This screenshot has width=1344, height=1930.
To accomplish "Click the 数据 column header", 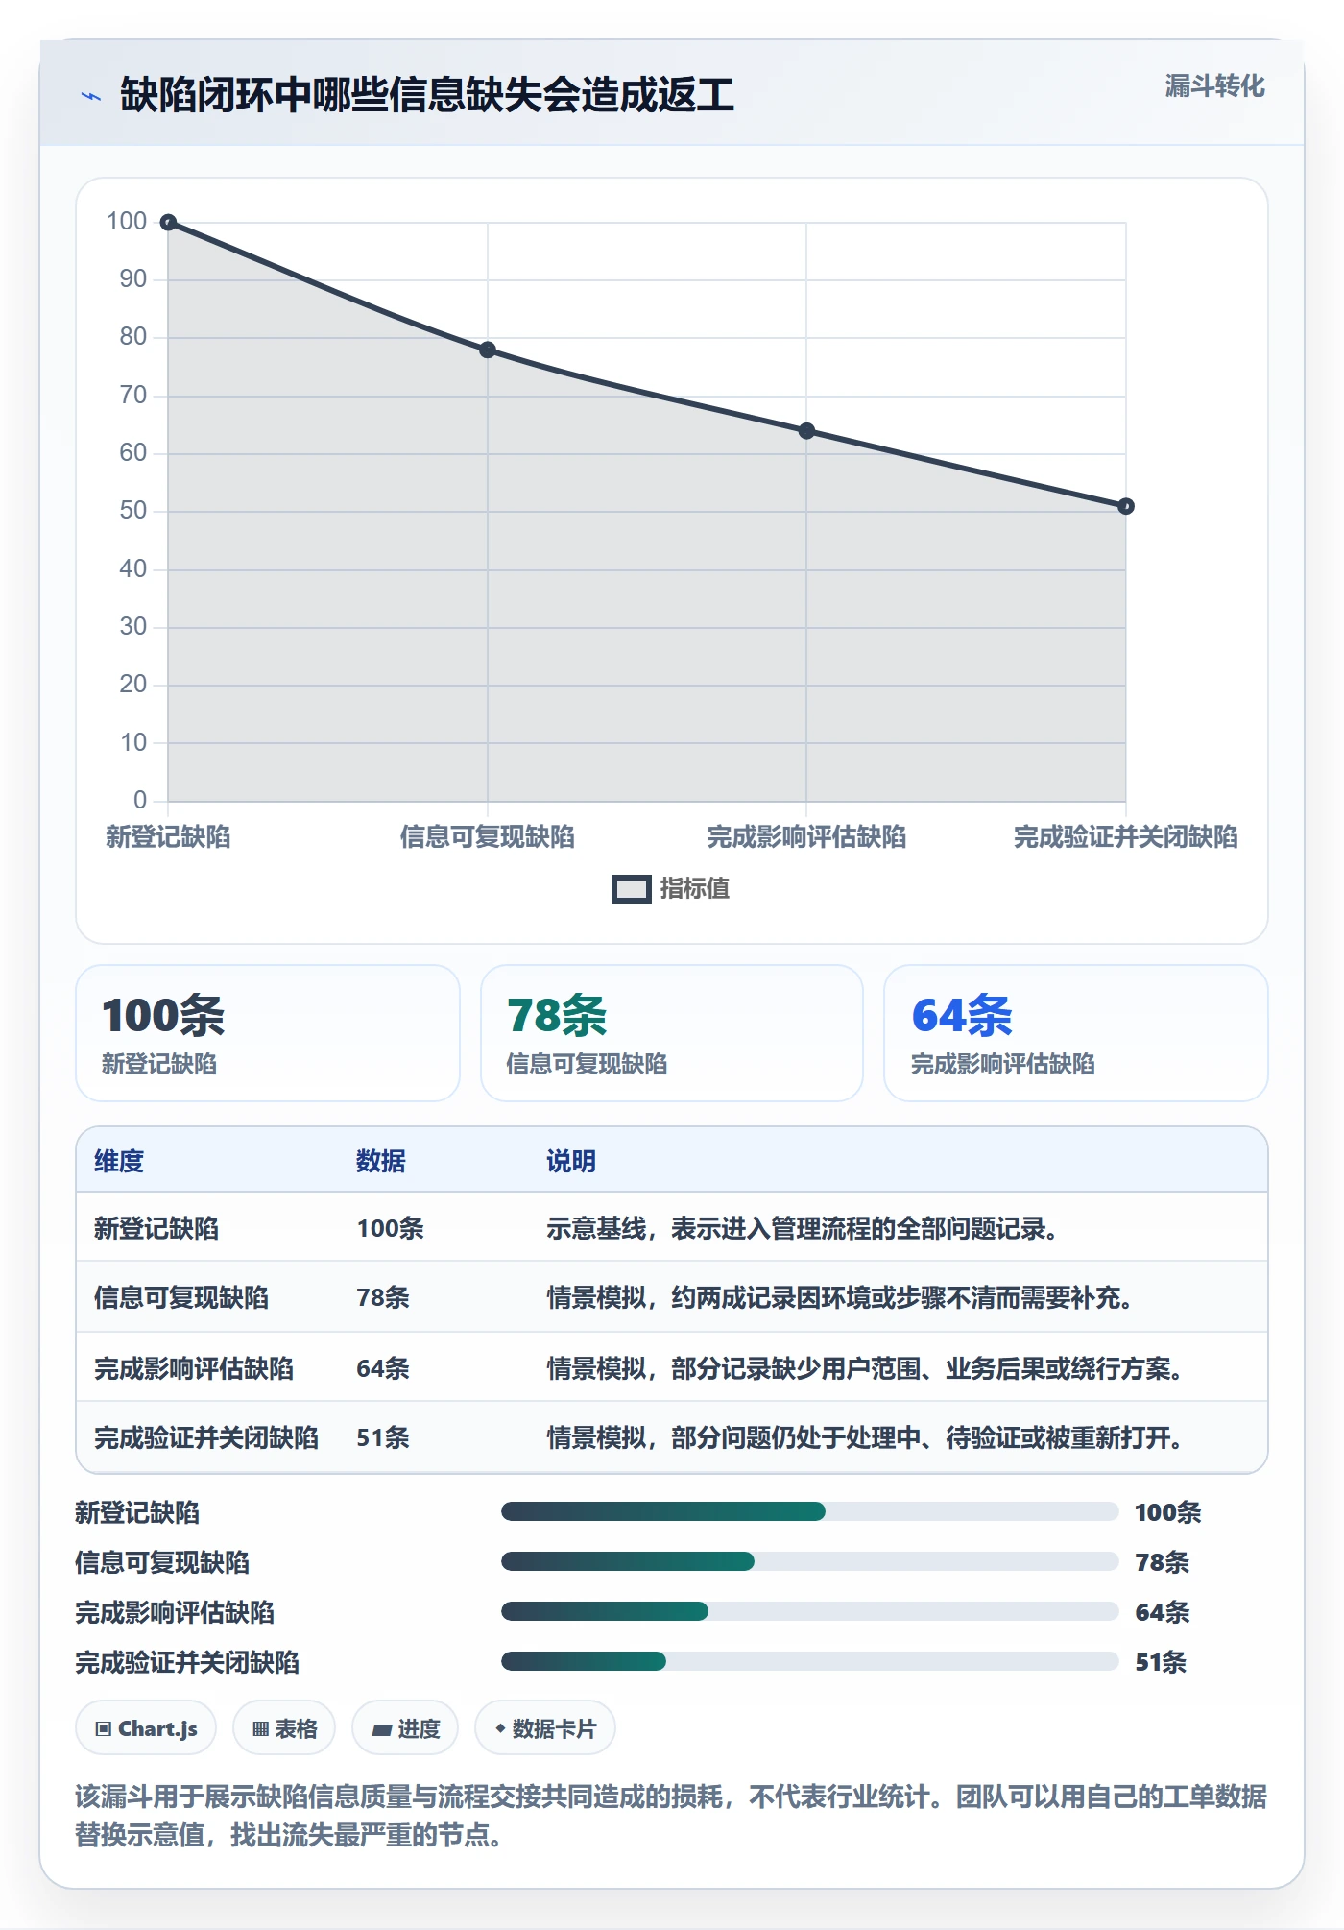I will click(x=381, y=1161).
